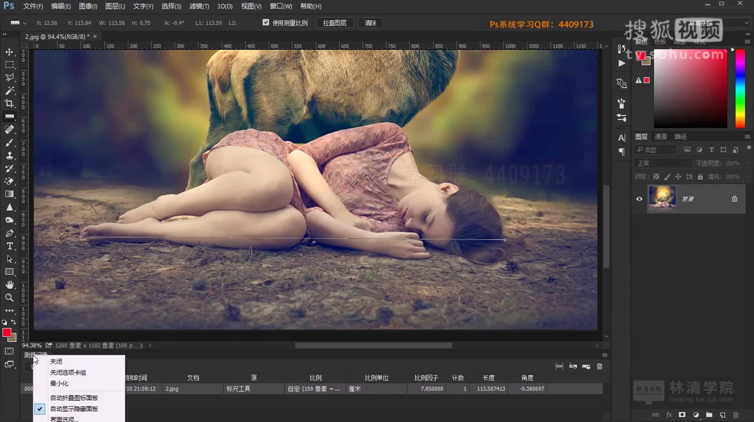Open the 正常 blend mode dropdown
This screenshot has height=422, width=754.
pos(662,163)
